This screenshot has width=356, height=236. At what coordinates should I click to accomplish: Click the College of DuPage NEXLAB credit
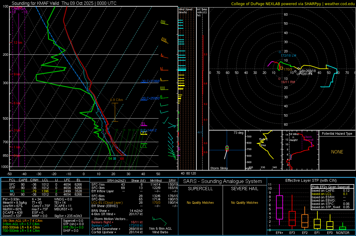coord(293,4)
